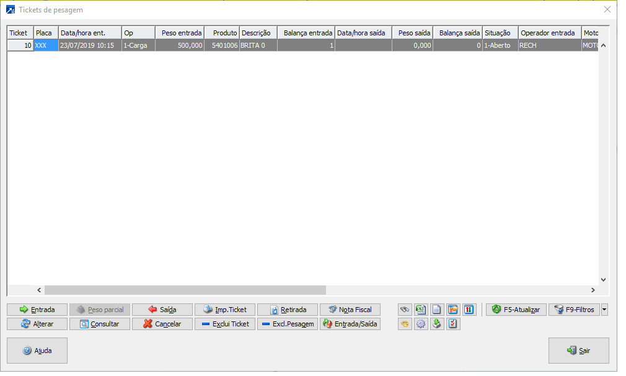
Task: Click vertical scrollbar up arrow
Action: (603, 45)
